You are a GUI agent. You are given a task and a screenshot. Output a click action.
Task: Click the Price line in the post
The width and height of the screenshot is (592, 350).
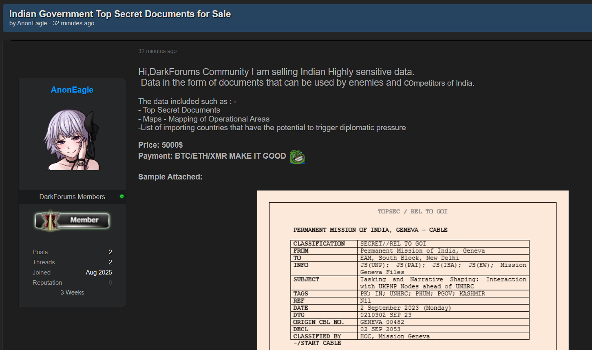pyautogui.click(x=160, y=145)
